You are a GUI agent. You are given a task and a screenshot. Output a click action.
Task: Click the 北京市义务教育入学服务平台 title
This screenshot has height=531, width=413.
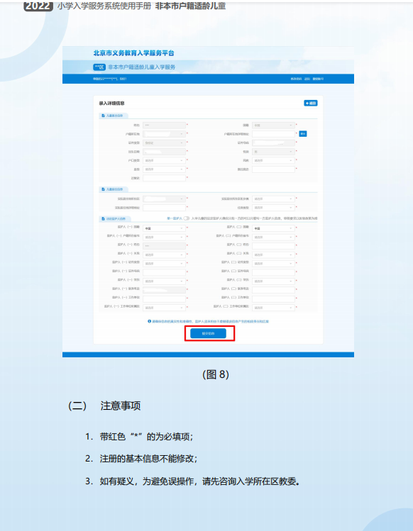coord(134,53)
